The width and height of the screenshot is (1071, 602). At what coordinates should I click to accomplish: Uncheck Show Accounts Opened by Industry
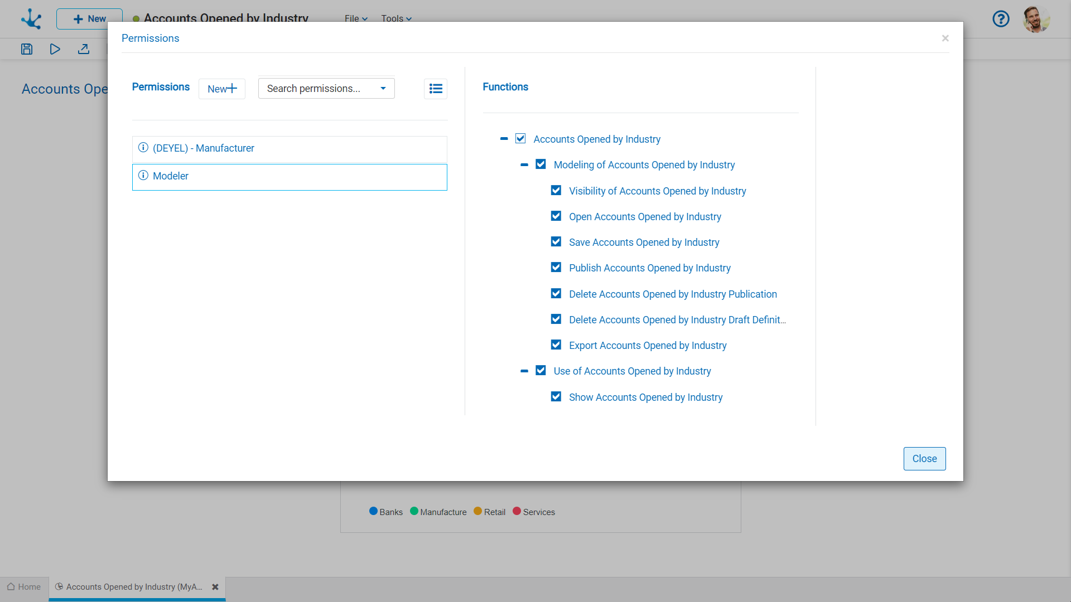(x=556, y=397)
